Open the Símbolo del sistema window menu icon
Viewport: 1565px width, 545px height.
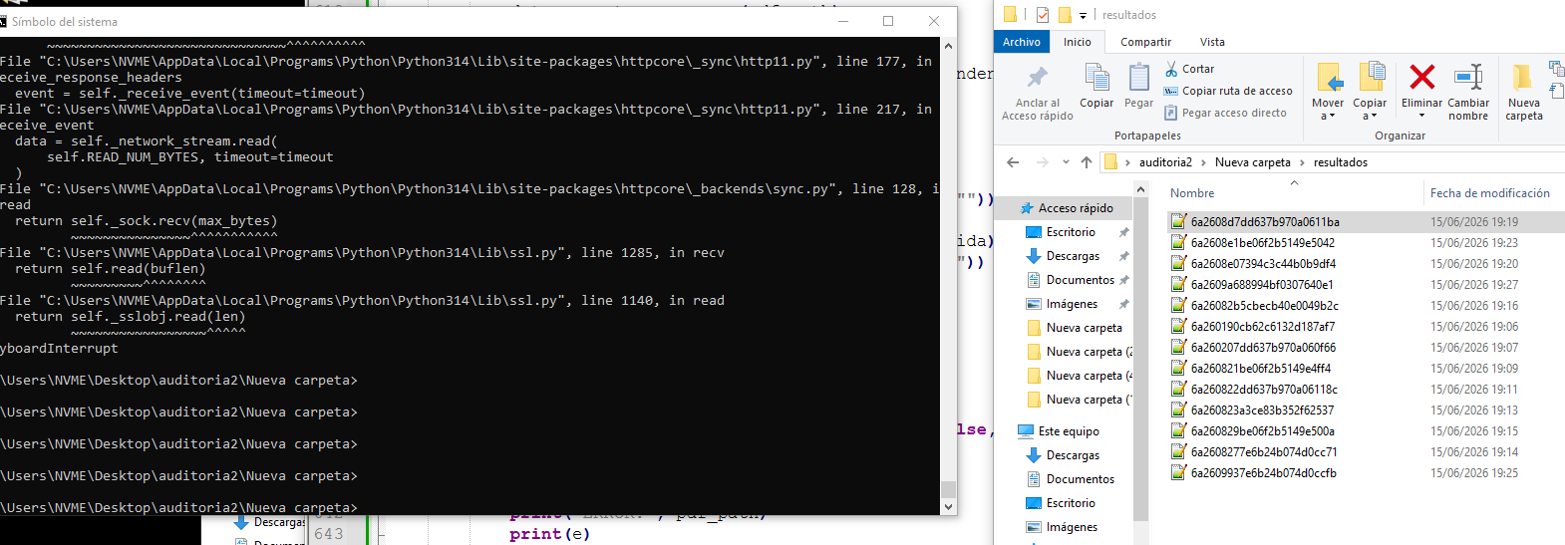[3, 21]
